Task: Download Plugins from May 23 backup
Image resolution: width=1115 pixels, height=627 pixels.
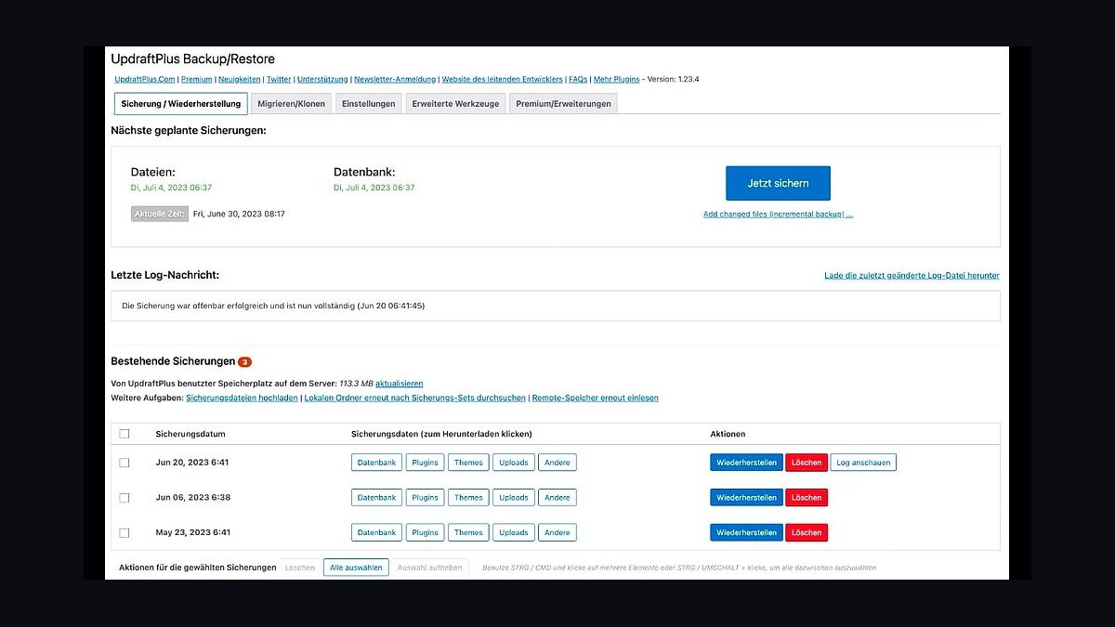Action: click(x=425, y=532)
